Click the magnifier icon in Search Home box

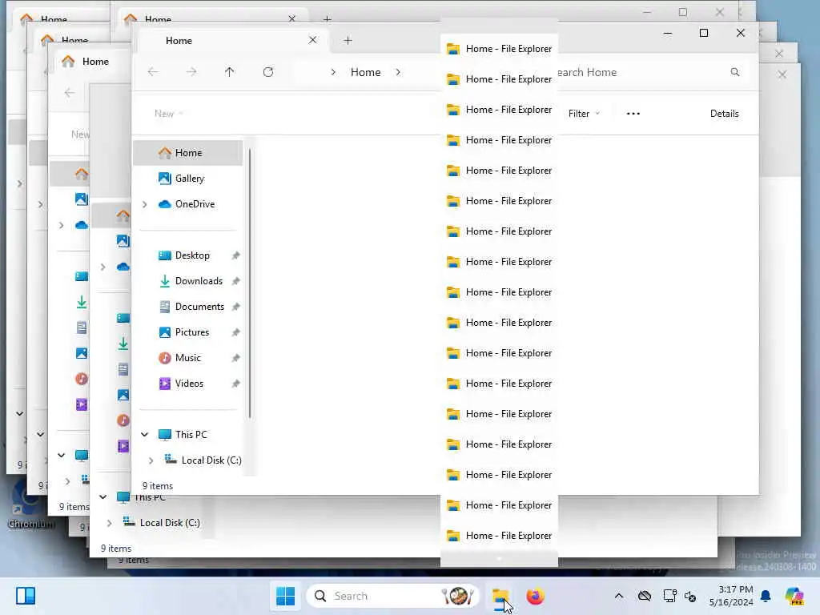pos(735,72)
